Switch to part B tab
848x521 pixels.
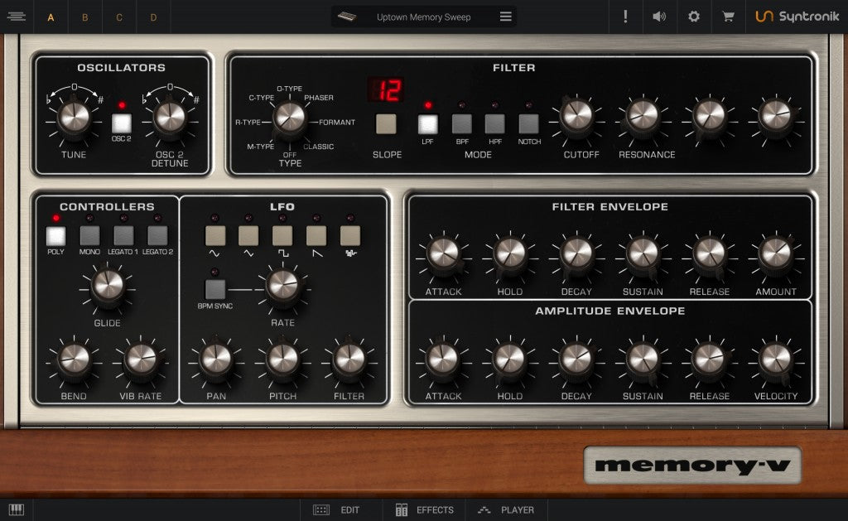click(x=84, y=16)
